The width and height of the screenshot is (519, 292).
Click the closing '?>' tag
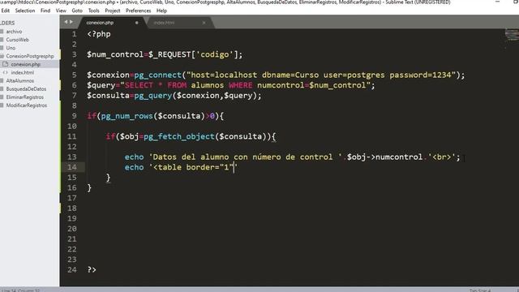92,270
